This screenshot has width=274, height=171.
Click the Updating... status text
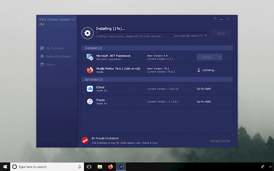[209, 70]
